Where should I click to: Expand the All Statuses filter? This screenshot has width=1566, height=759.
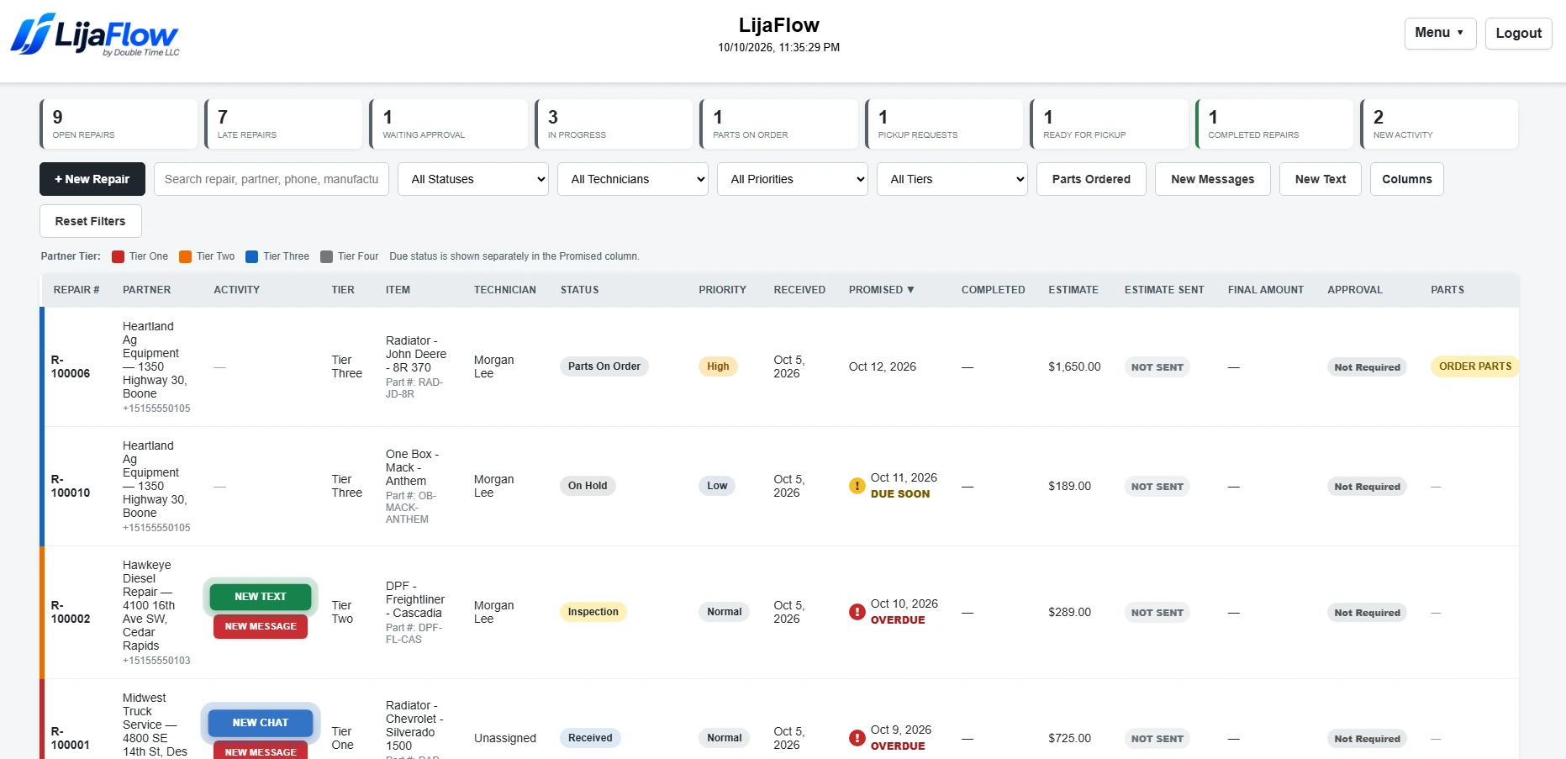pyautogui.click(x=473, y=179)
